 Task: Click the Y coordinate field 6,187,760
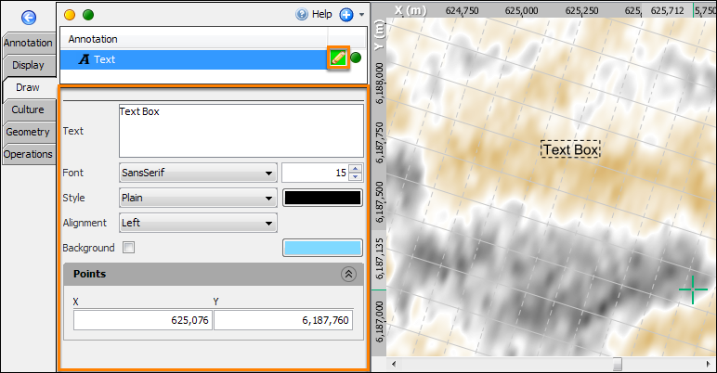[283, 320]
